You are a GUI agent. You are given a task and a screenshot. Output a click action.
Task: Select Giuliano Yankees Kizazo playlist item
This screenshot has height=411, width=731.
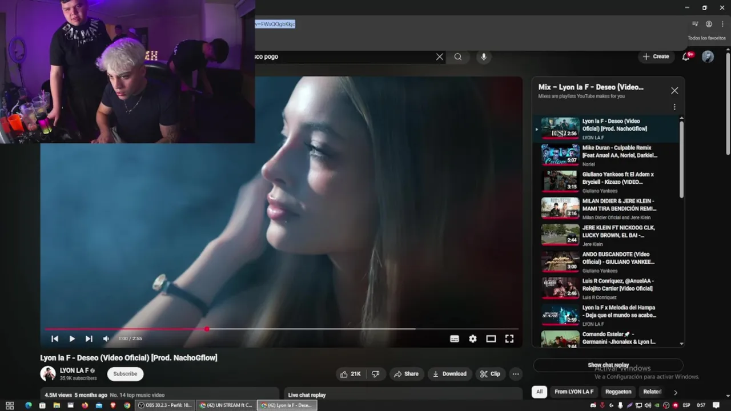tap(607, 182)
